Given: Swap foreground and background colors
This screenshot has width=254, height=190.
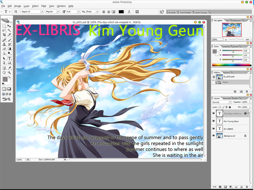Looking at the screenshot, I should [x=10, y=77].
